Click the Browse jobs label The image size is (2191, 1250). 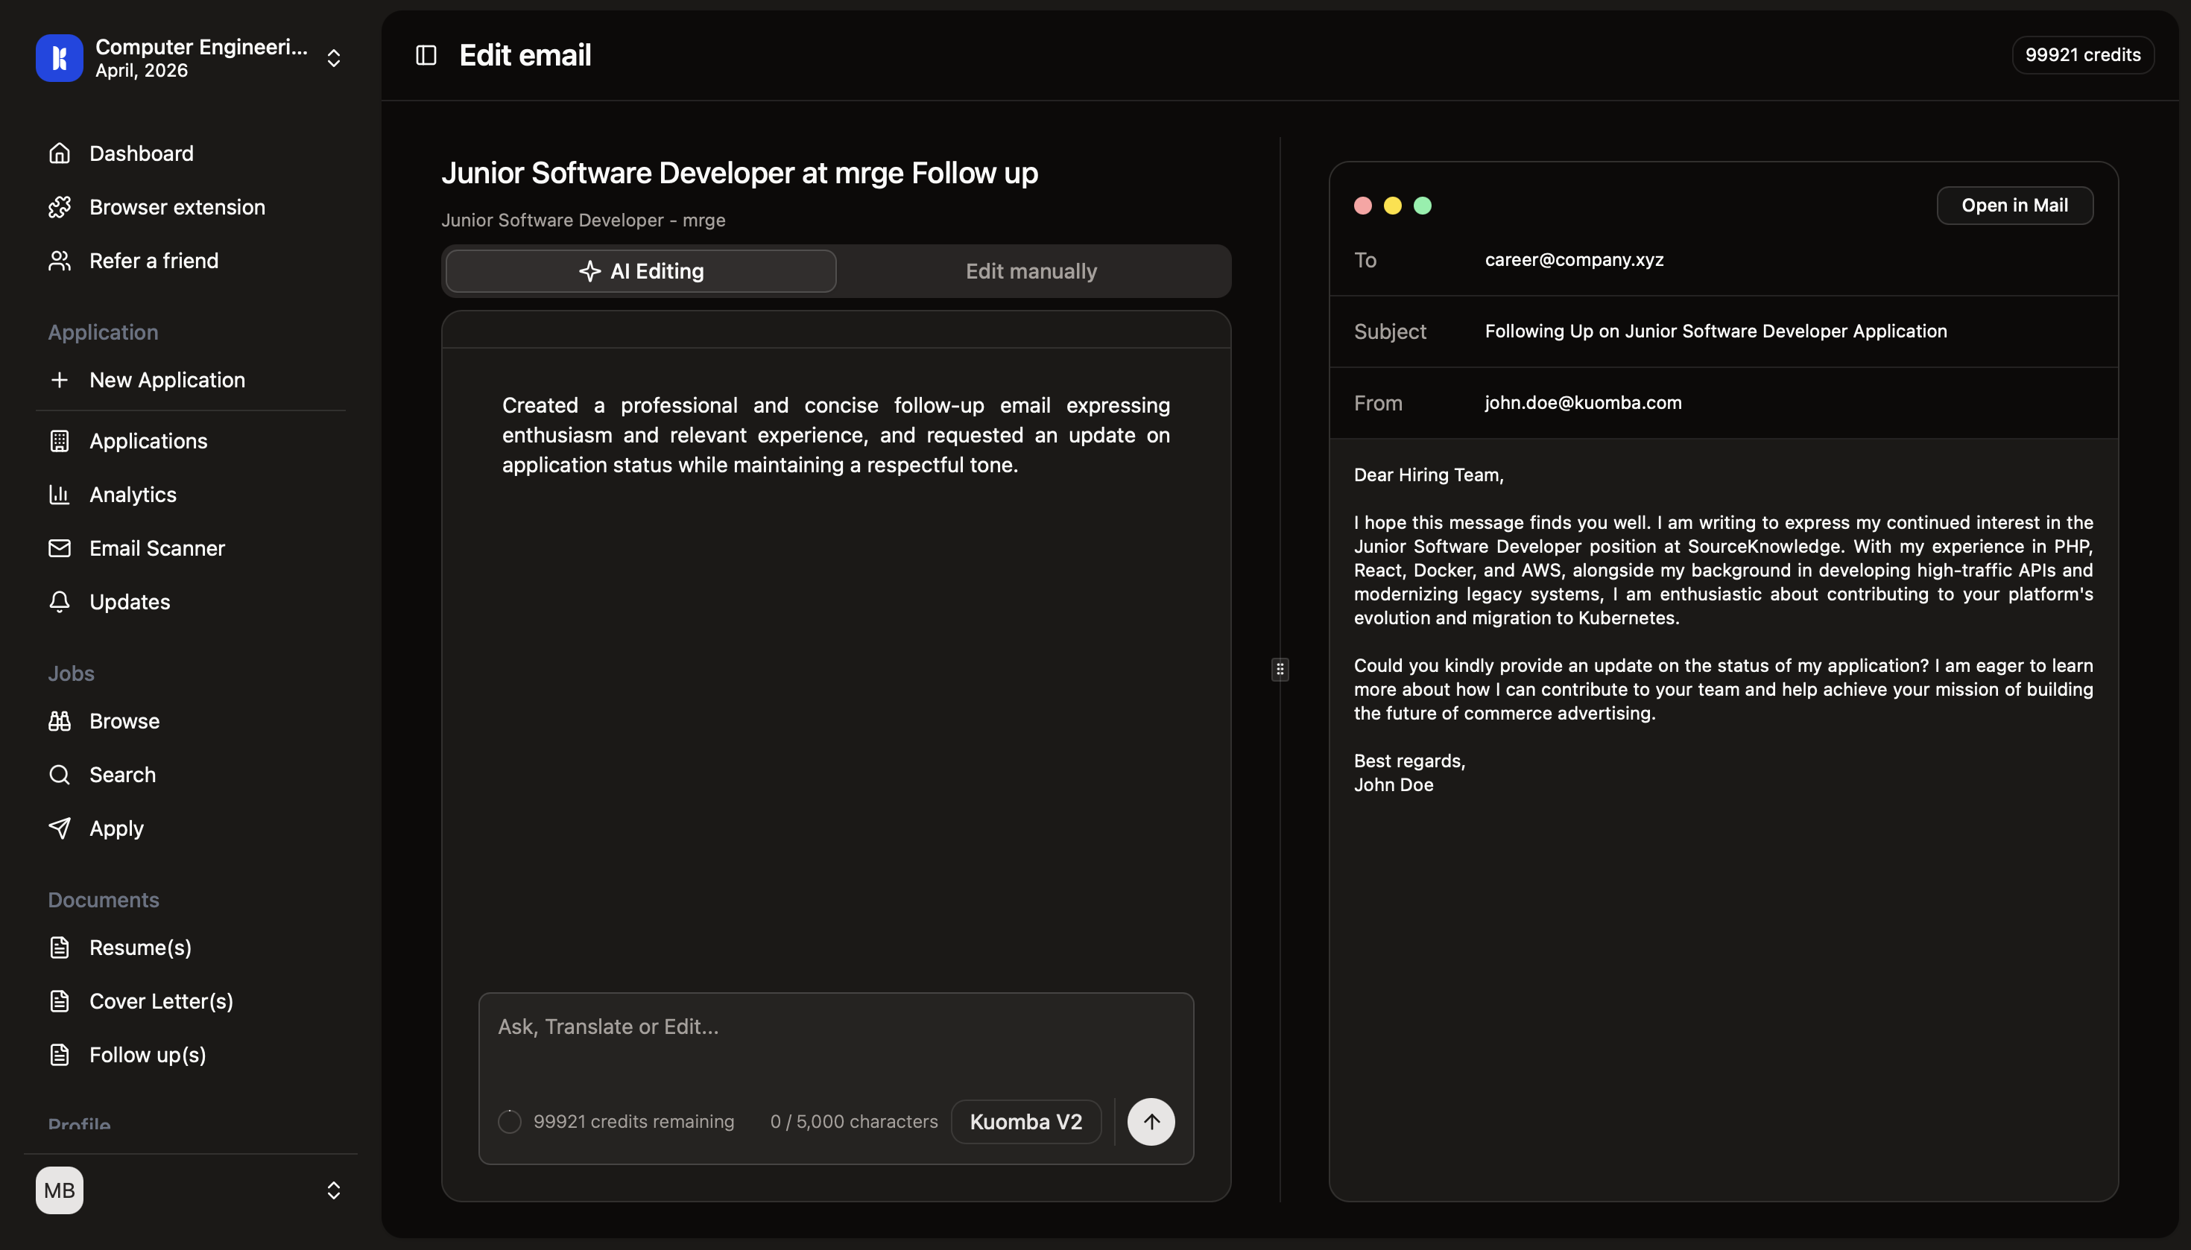pyautogui.click(x=124, y=721)
